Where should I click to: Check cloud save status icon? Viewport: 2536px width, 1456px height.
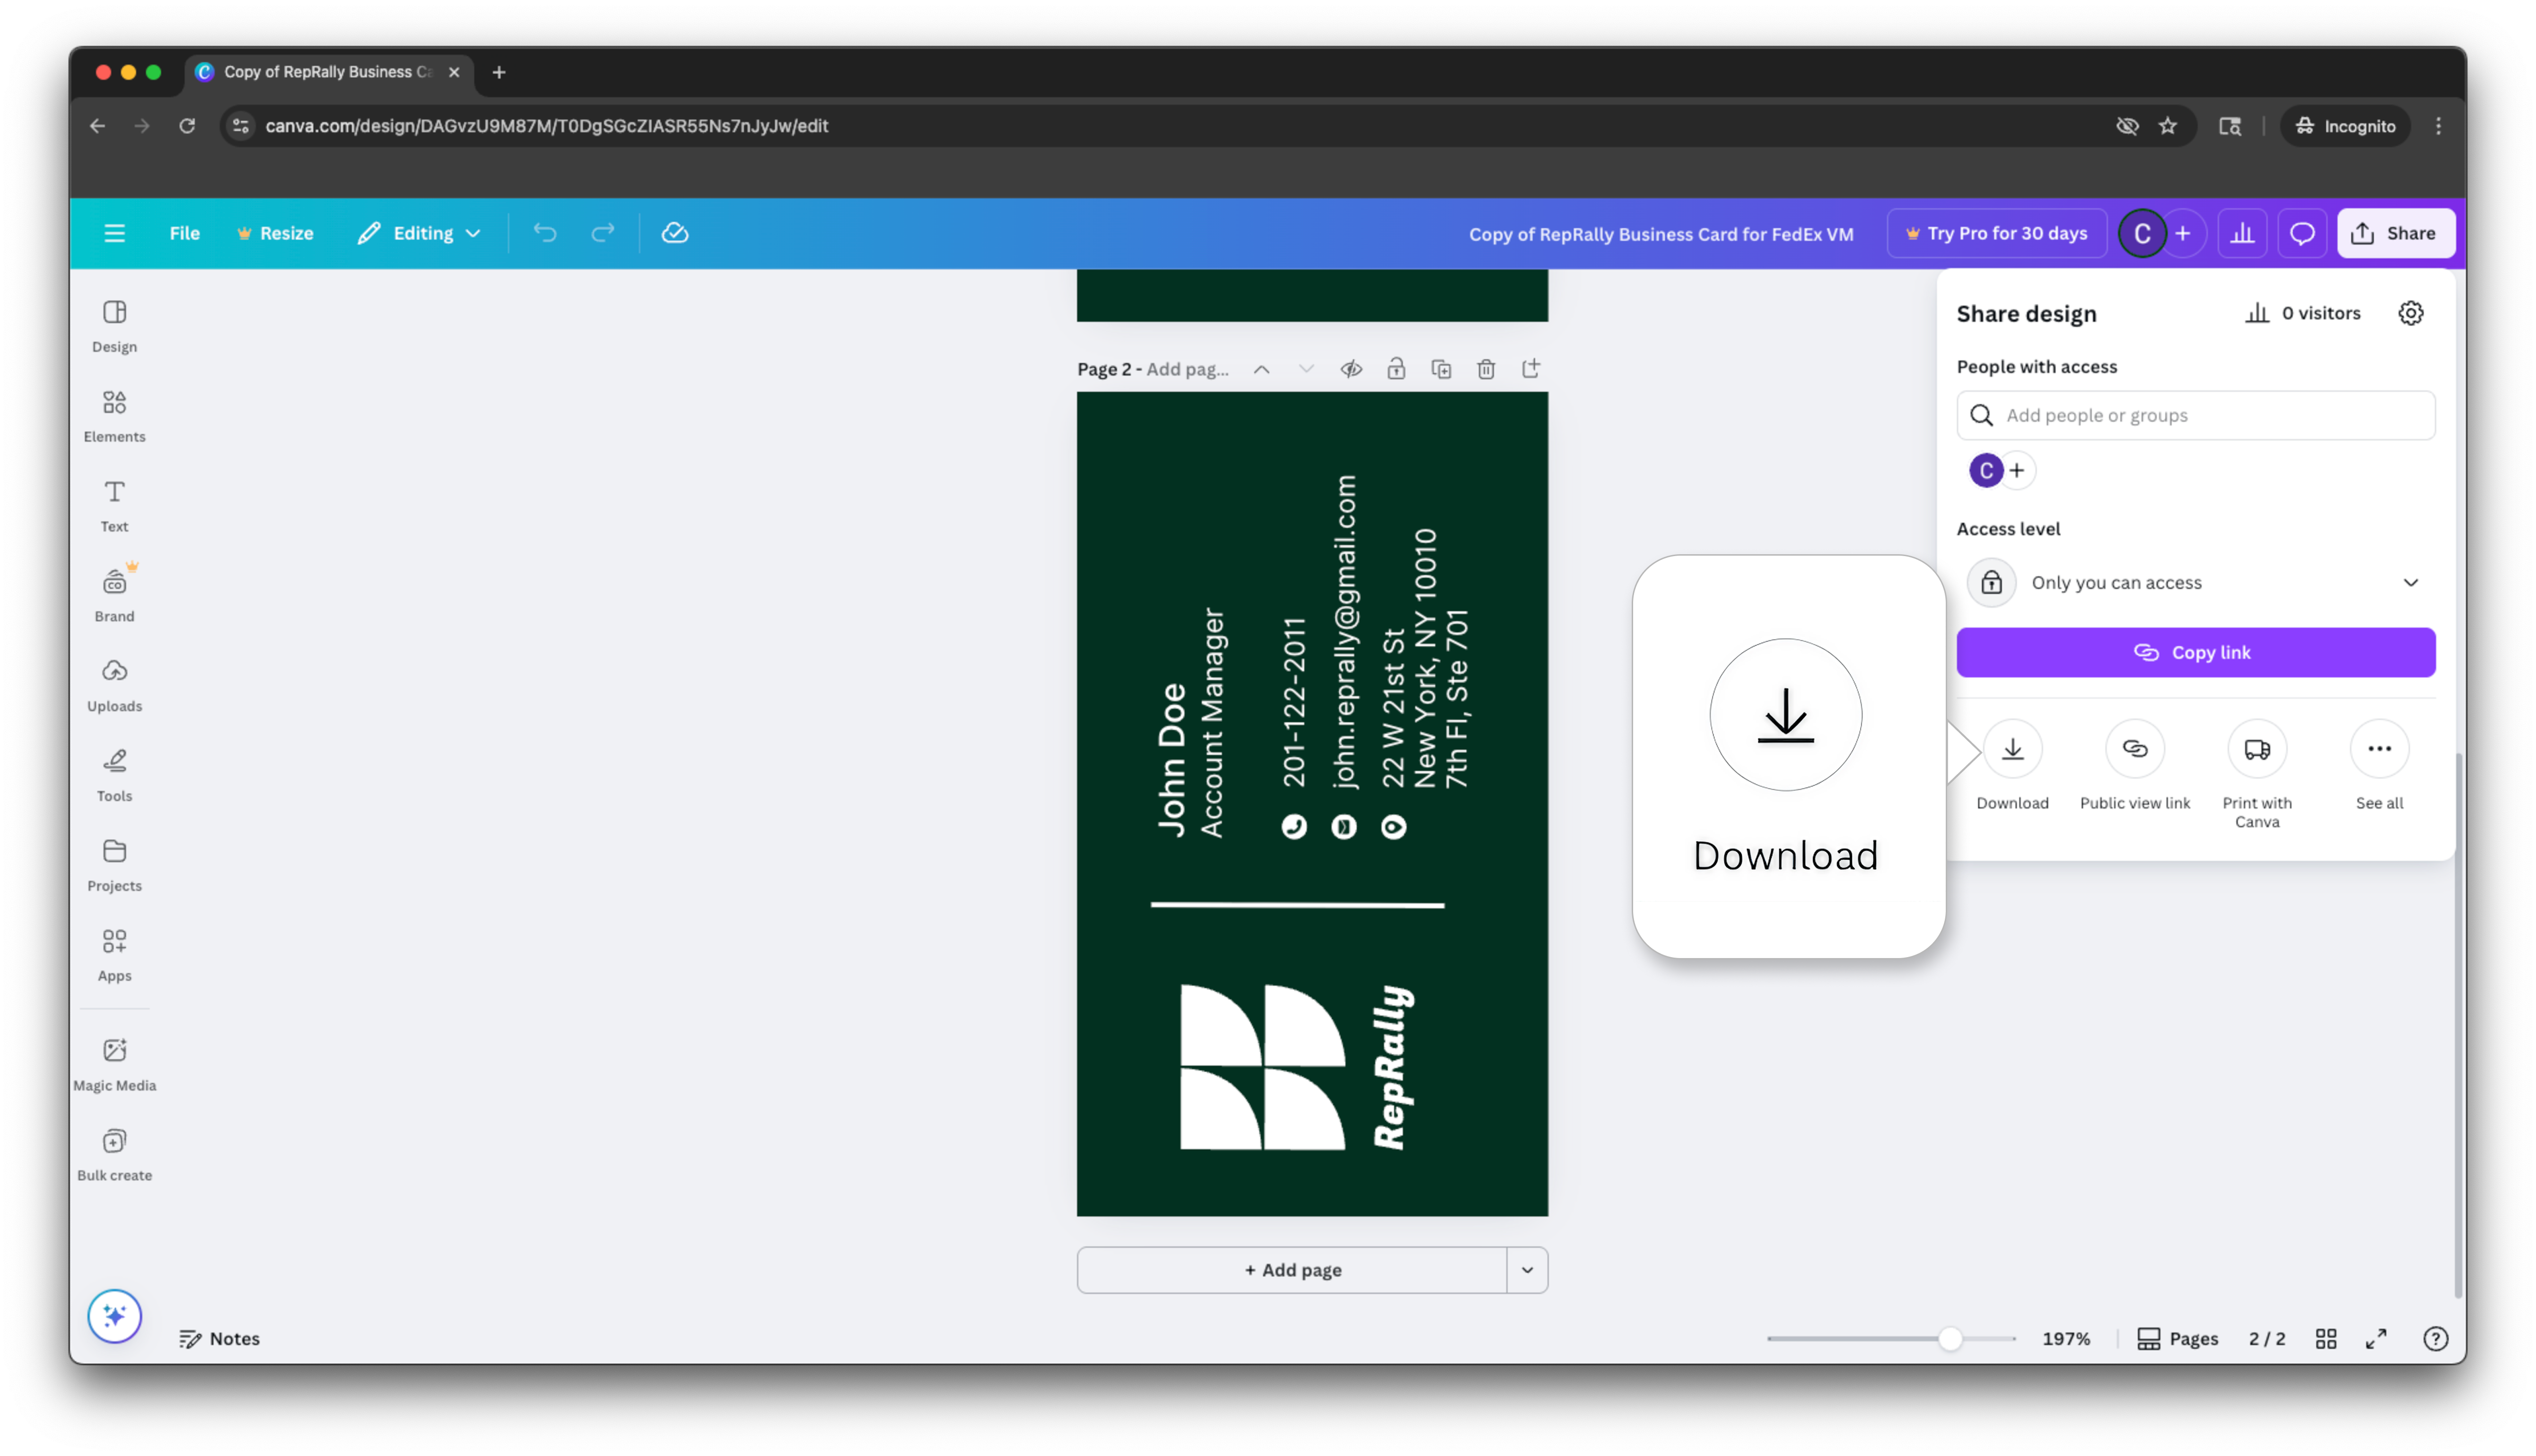[675, 233]
